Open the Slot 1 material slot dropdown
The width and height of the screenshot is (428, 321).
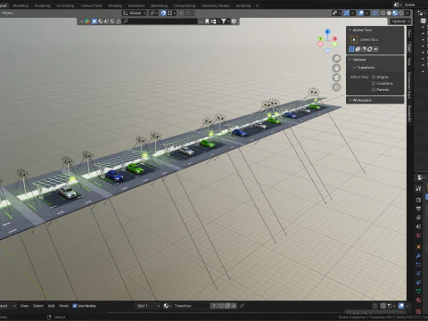pyautogui.click(x=148, y=306)
